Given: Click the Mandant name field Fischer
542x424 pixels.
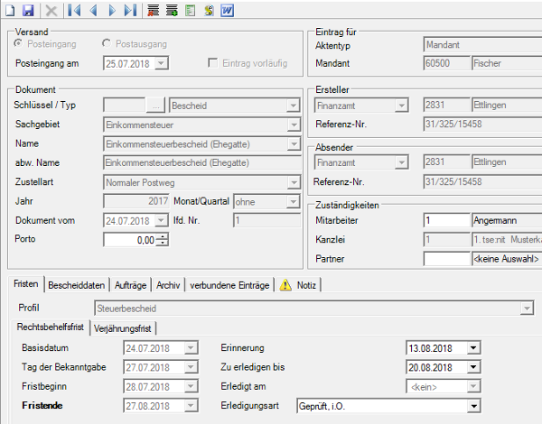Looking at the screenshot, I should point(507,63).
